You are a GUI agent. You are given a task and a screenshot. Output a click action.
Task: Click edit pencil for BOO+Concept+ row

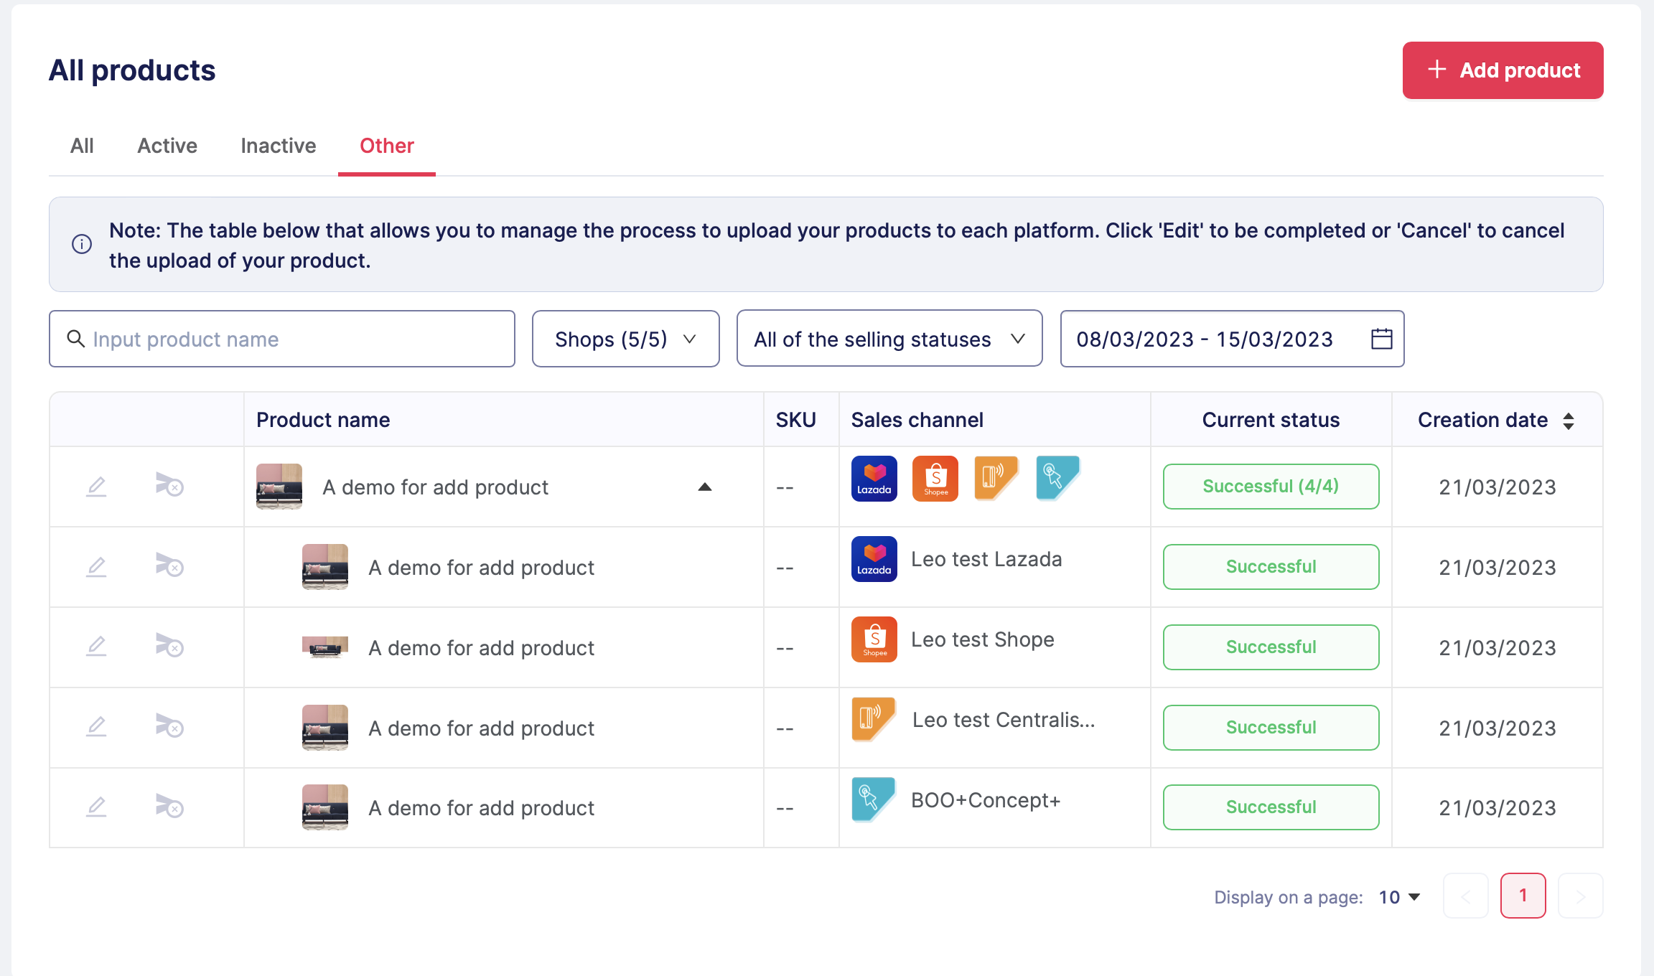(x=96, y=807)
